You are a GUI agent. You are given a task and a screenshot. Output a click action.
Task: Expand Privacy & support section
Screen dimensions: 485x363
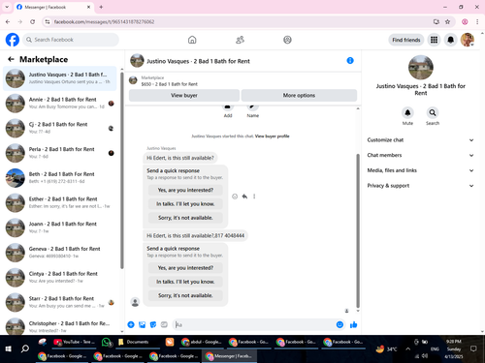tap(421, 186)
